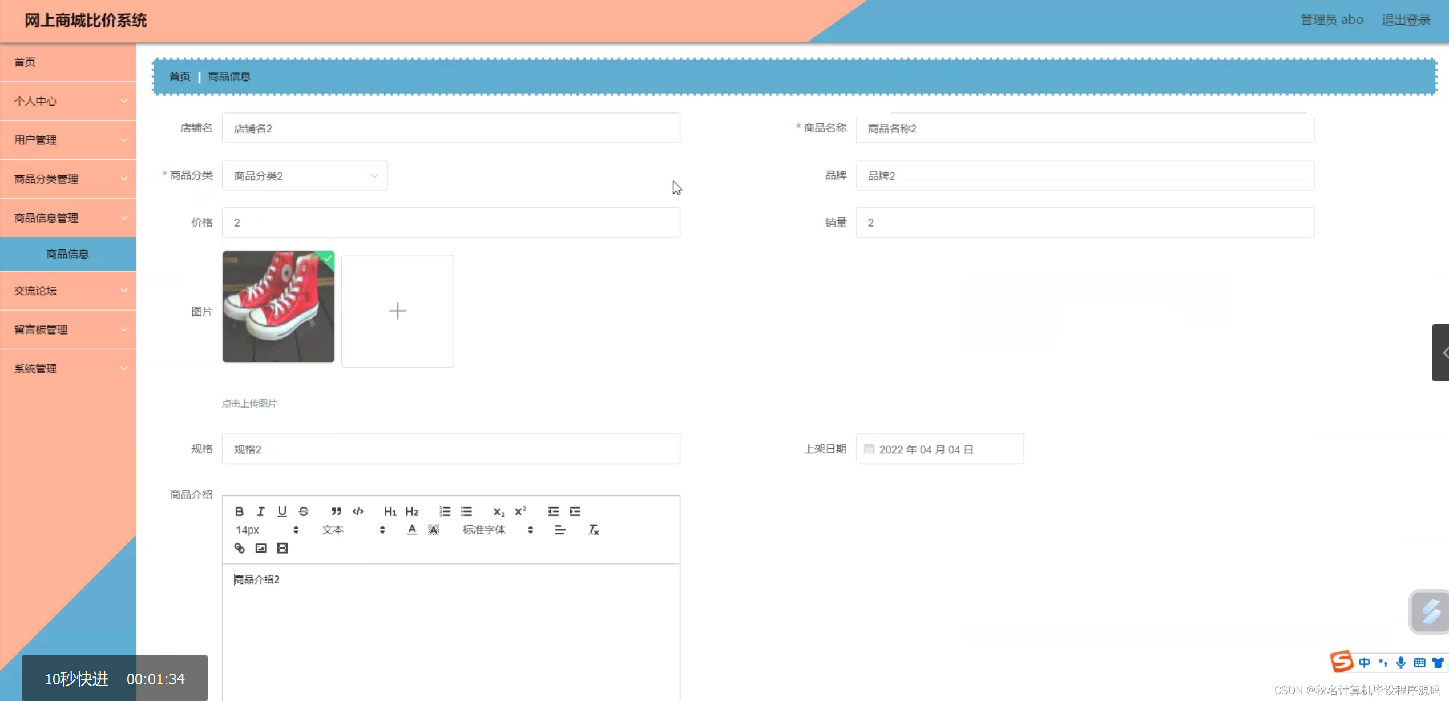1449x701 pixels.
Task: Toggle Heading 1 style
Action: point(390,511)
